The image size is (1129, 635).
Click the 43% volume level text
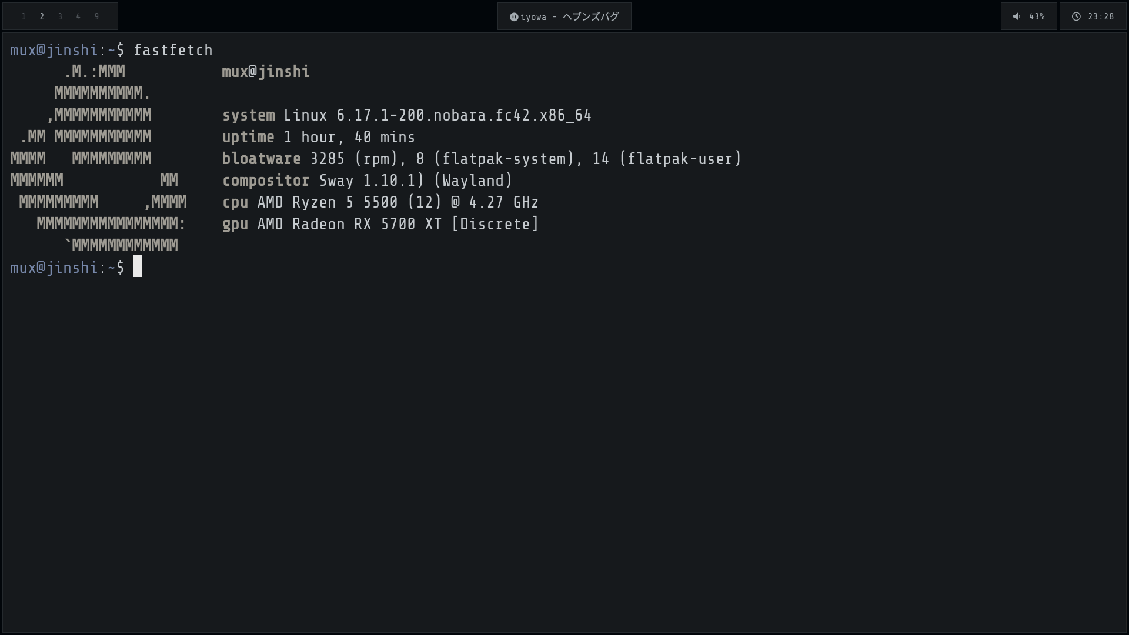(x=1037, y=16)
